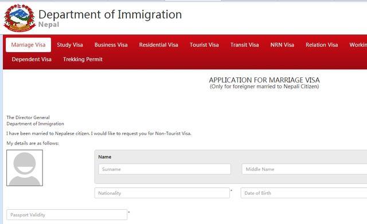Select the Trekking Permit tab
The width and height of the screenshot is (367, 224).
pyautogui.click(x=83, y=60)
